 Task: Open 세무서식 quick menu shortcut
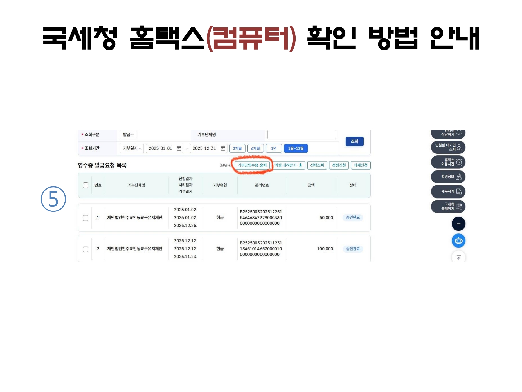[x=448, y=191]
